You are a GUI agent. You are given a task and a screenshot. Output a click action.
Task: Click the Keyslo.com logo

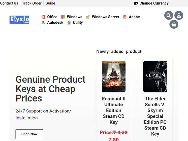[19, 20]
